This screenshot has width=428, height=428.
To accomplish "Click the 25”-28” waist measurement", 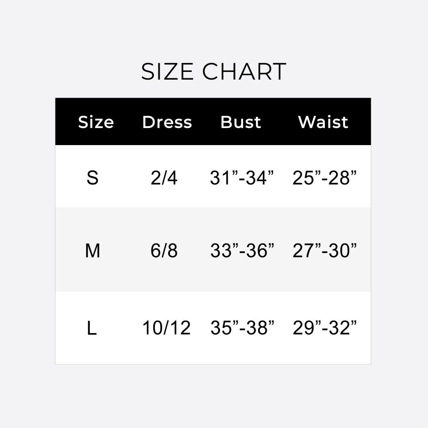I will coord(324,178).
